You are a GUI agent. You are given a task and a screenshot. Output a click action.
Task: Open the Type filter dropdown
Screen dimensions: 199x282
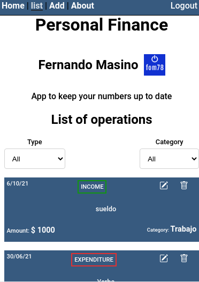coord(35,159)
